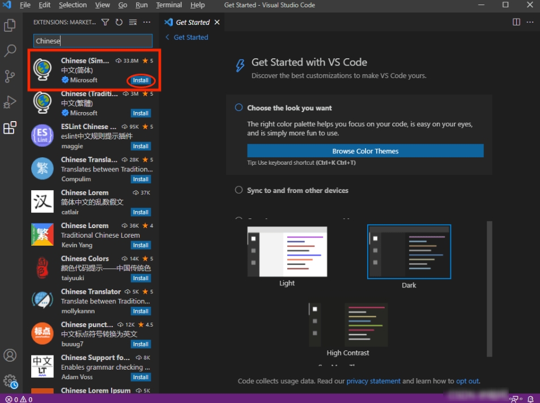Select the 'Choose the look you want' radio
Viewport: 540px width, 403px height.
pos(239,108)
